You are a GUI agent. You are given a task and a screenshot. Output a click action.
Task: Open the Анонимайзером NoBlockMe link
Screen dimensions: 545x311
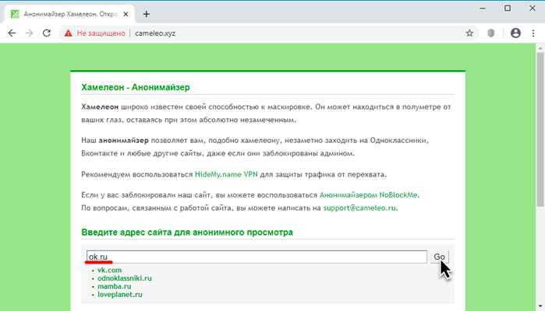click(369, 195)
